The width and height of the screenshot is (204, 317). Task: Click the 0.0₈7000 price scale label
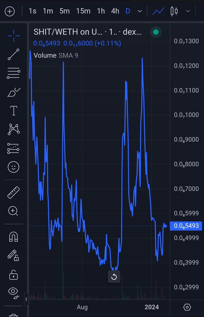pos(186,189)
